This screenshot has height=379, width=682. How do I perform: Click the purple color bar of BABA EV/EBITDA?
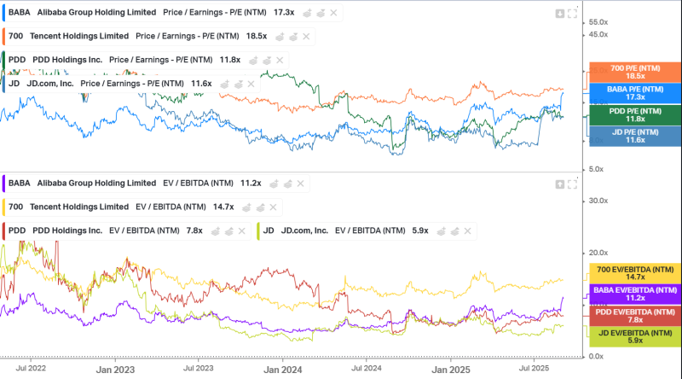point(4,184)
